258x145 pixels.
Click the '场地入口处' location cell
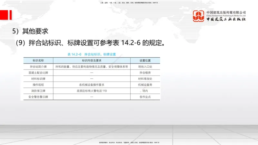coord(145,67)
